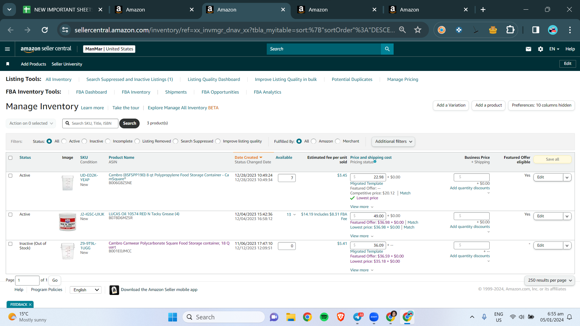The width and height of the screenshot is (580, 326).
Task: Go to Listing Quality Dashboard
Action: [214, 79]
